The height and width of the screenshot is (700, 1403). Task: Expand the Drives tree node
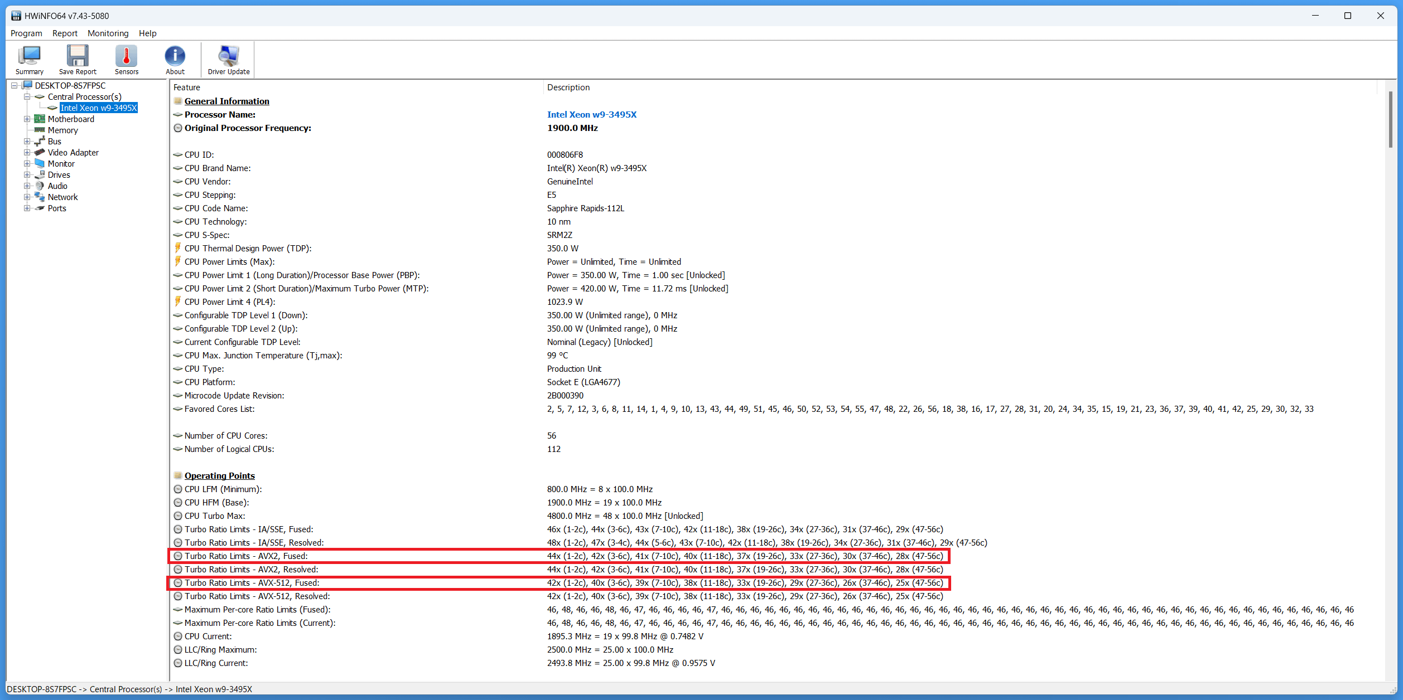point(27,174)
